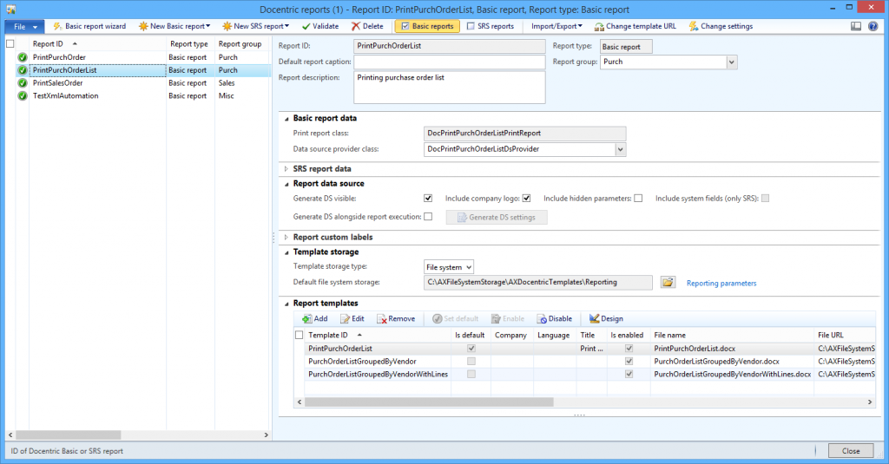Viewport: 889px width, 464px height.
Task: Uncheck Generate DS visible checkbox
Action: pos(428,199)
